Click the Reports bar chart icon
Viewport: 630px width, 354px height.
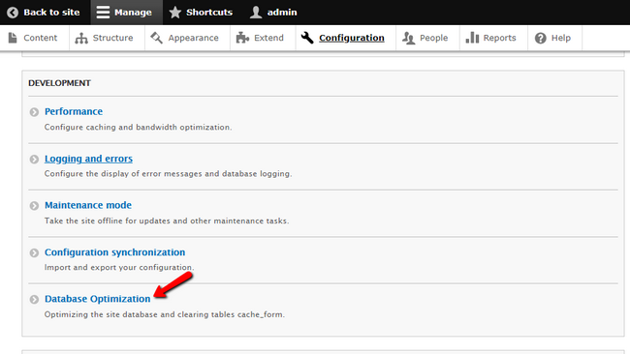(472, 38)
